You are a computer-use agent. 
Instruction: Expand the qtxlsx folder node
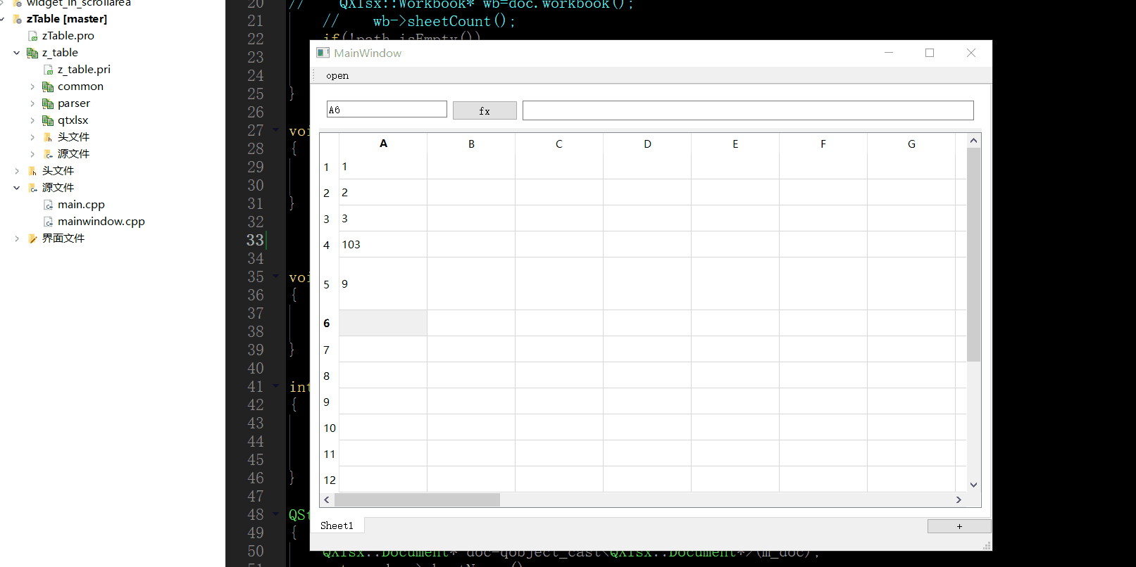32,120
